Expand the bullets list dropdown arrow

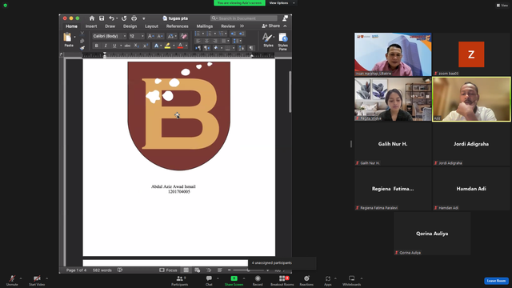[x=202, y=34]
